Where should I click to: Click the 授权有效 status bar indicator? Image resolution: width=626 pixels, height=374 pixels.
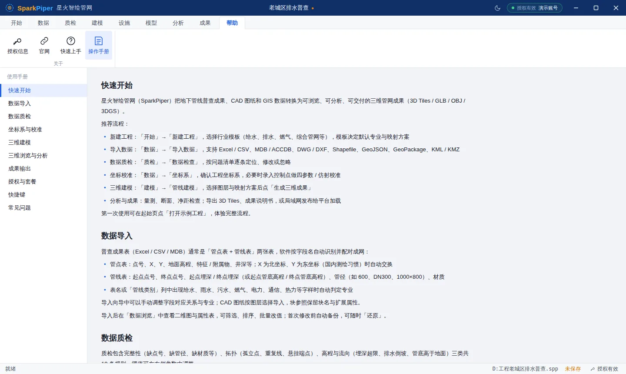[604, 369]
